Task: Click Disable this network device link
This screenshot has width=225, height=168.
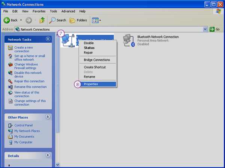Action: 28,74
